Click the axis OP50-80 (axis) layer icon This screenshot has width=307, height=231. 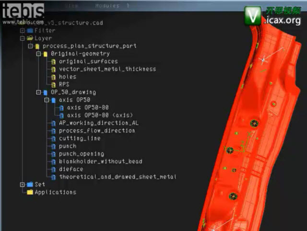61,115
